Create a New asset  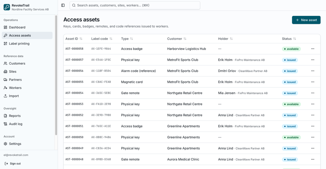coord(306,20)
